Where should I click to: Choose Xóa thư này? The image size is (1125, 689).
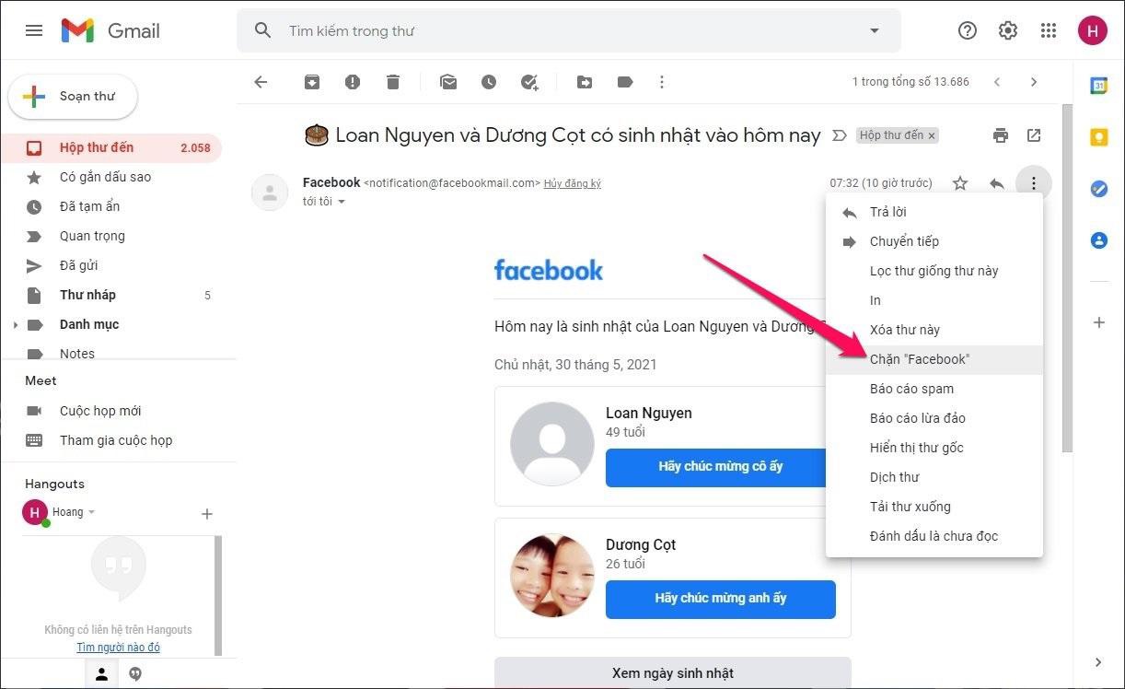coord(934,330)
